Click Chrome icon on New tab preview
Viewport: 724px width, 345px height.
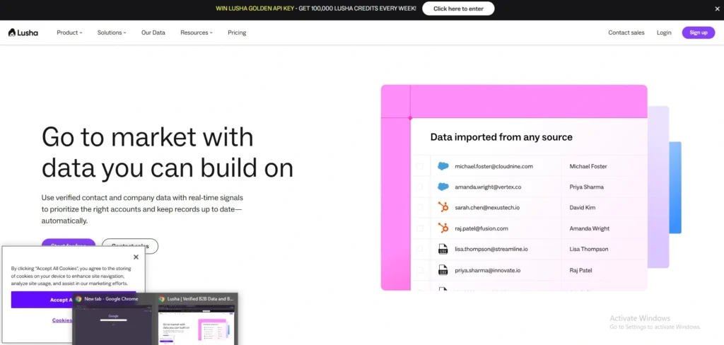78,299
